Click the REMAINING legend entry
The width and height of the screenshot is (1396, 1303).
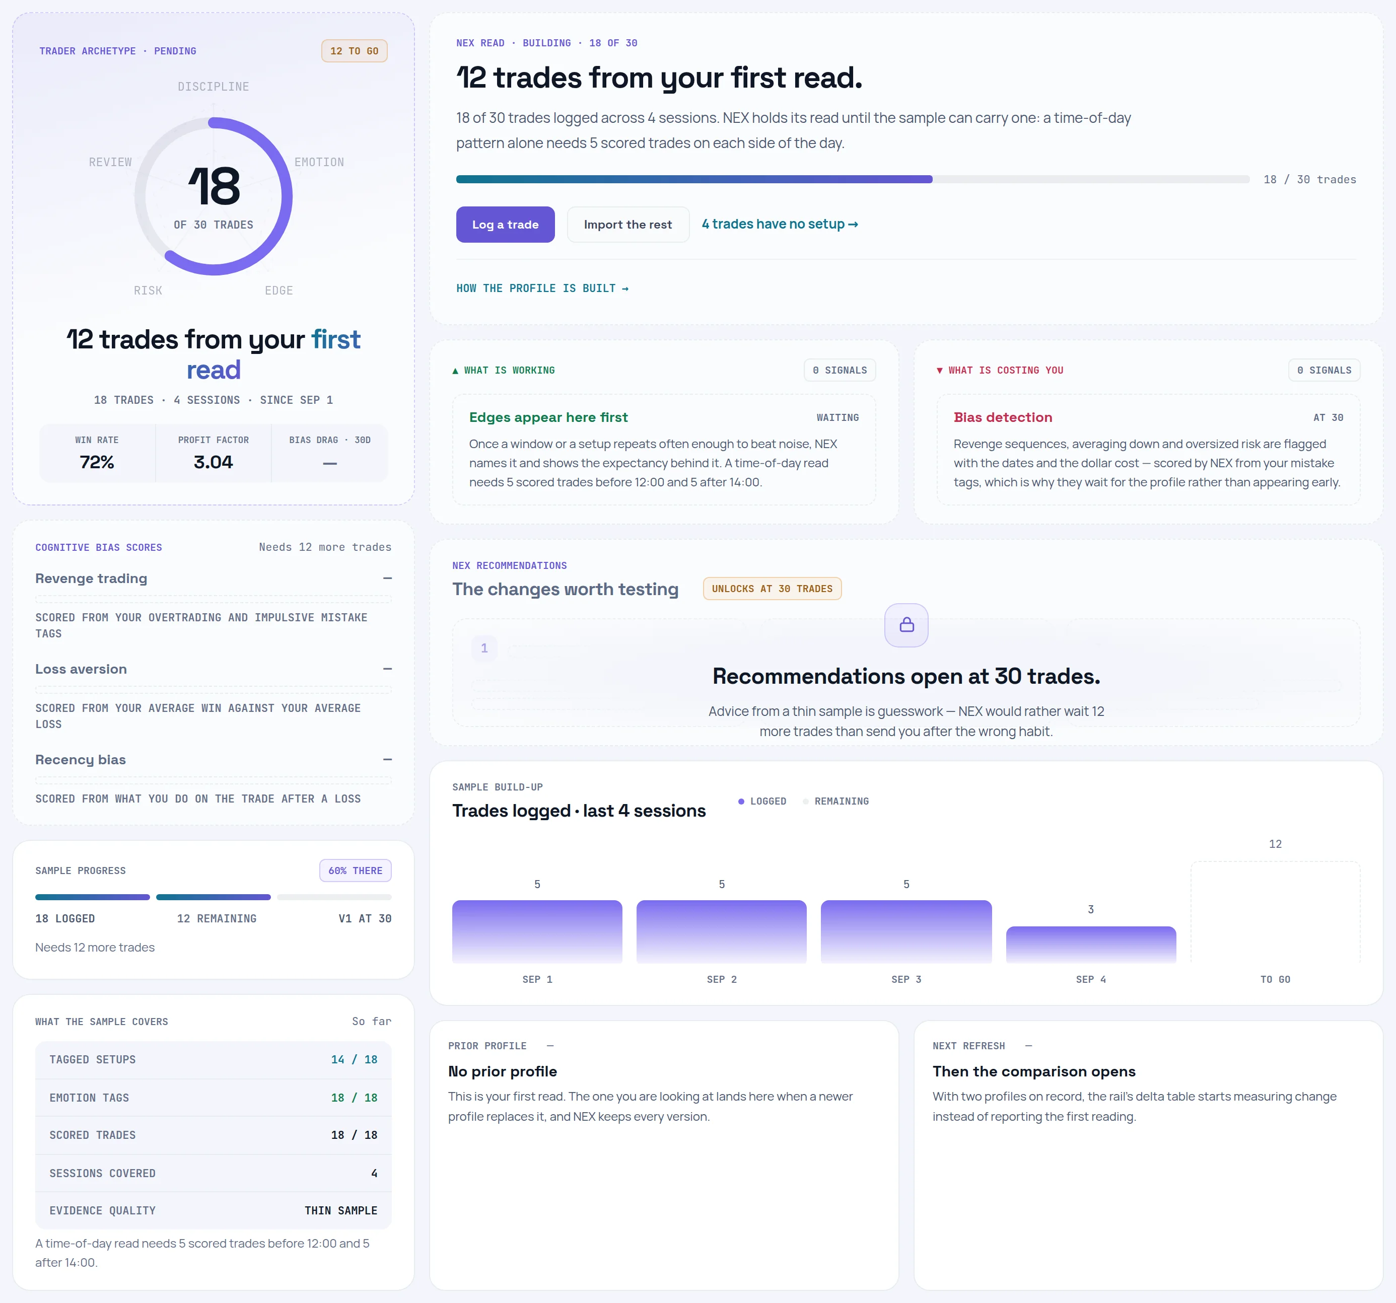pos(835,801)
